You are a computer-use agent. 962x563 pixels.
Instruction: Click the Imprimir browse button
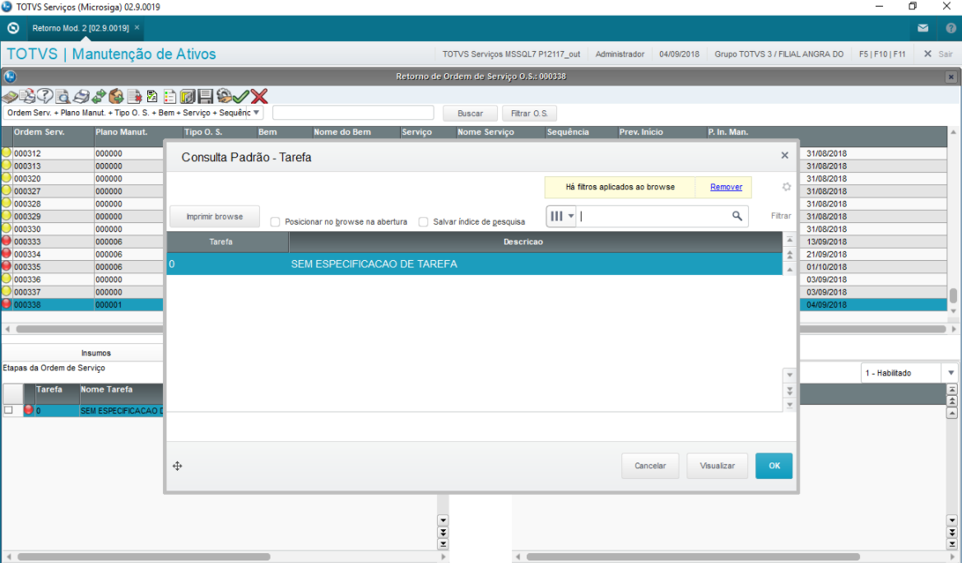click(215, 216)
